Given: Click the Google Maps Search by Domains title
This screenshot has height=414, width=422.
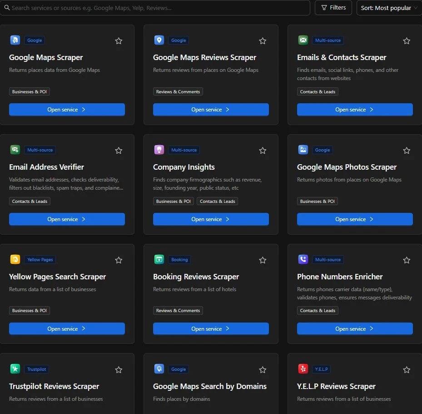Looking at the screenshot, I should [210, 386].
